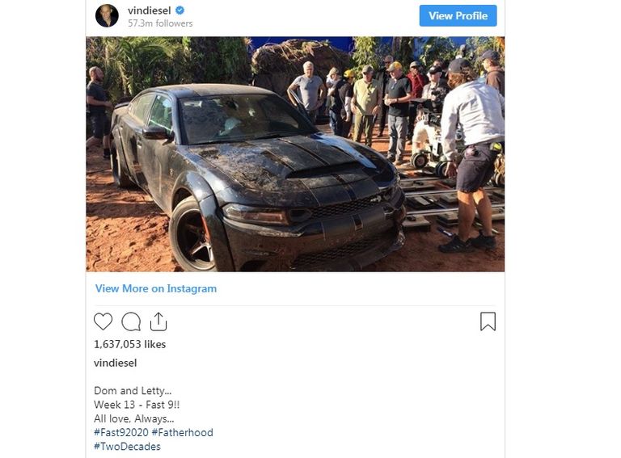Image resolution: width=621 pixels, height=458 pixels.
Task: Open comments with speech bubble icon
Action: tap(131, 321)
